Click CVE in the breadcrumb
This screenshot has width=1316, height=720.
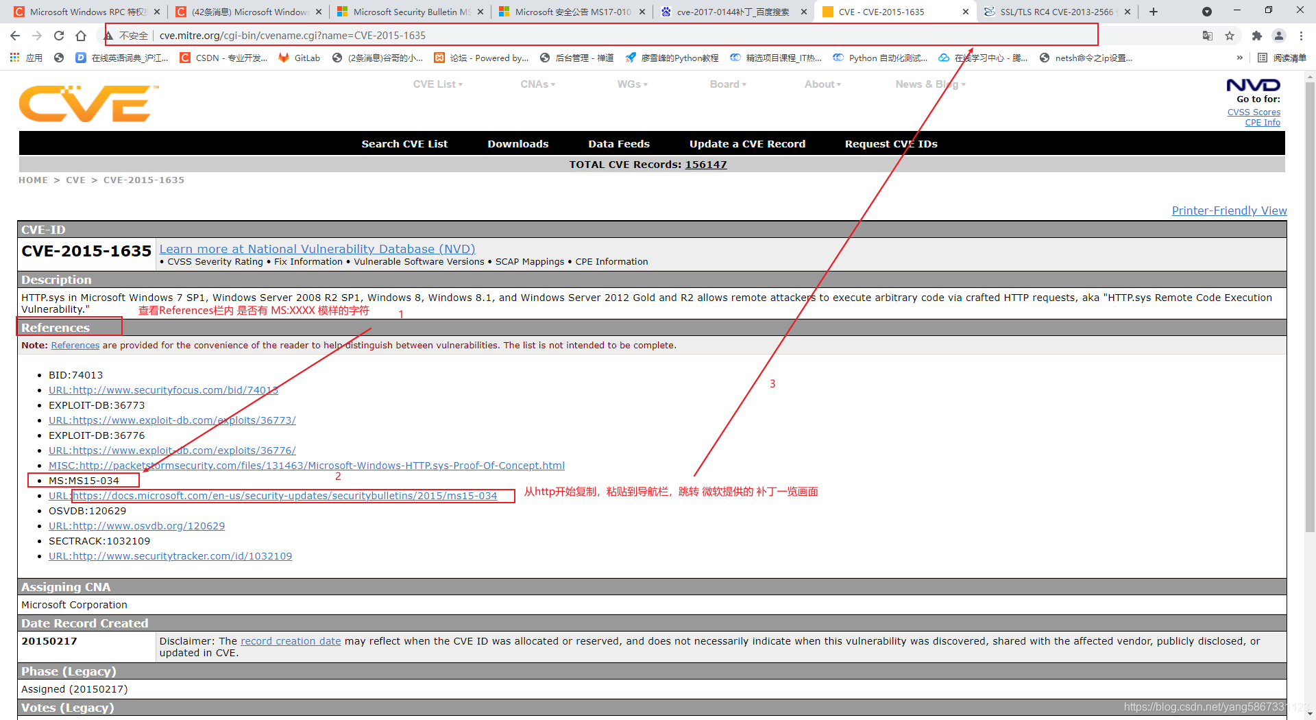[75, 180]
